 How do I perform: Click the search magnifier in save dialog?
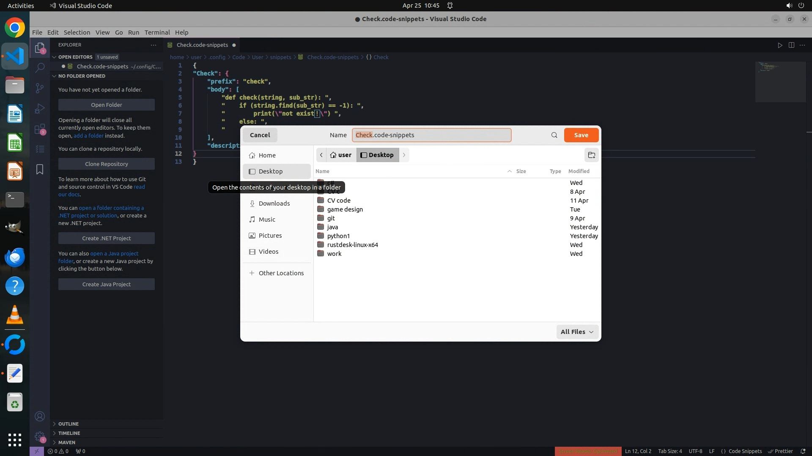pyautogui.click(x=554, y=135)
